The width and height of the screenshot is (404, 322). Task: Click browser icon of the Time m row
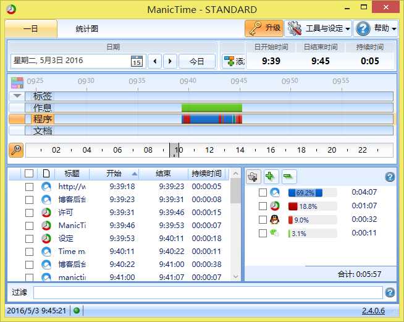46,252
